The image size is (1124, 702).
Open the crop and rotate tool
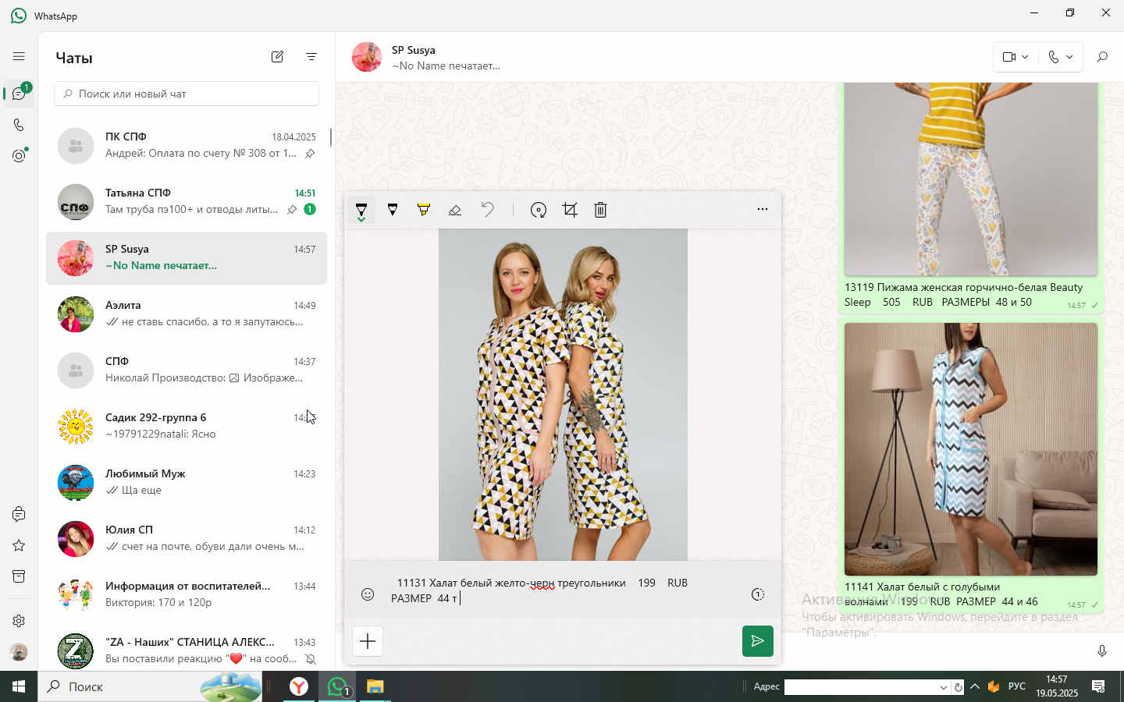[x=570, y=210]
